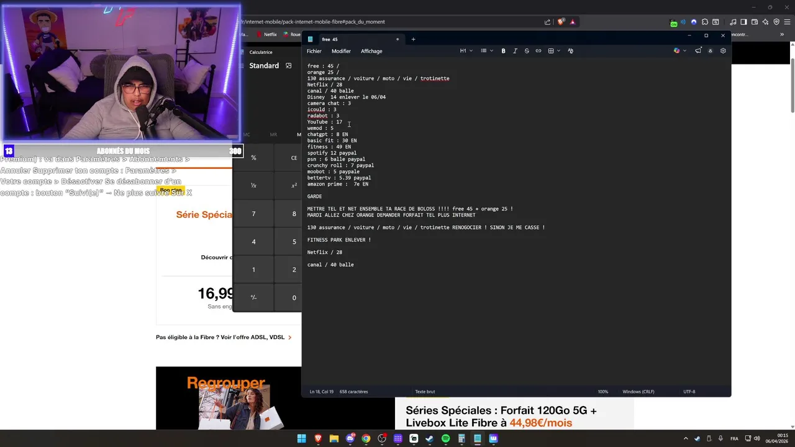Screen dimensions: 795x447
Task: Open the Fichier menu
Action: [314, 51]
